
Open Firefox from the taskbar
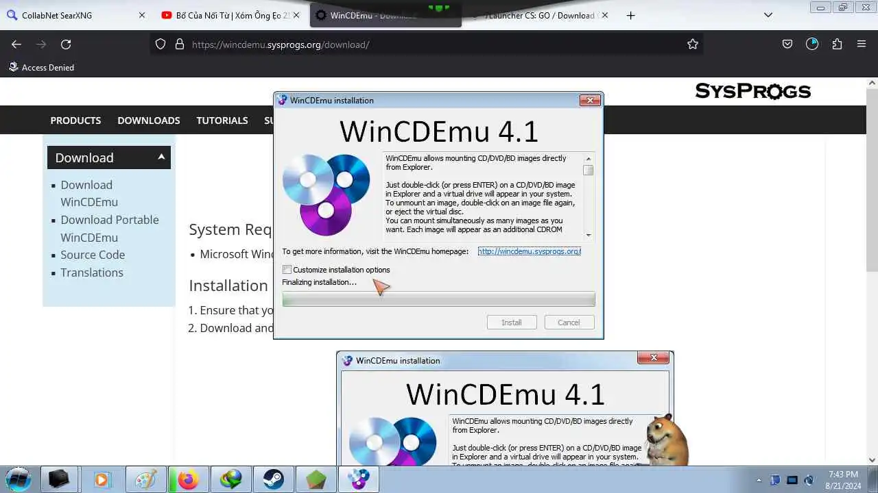(x=188, y=479)
